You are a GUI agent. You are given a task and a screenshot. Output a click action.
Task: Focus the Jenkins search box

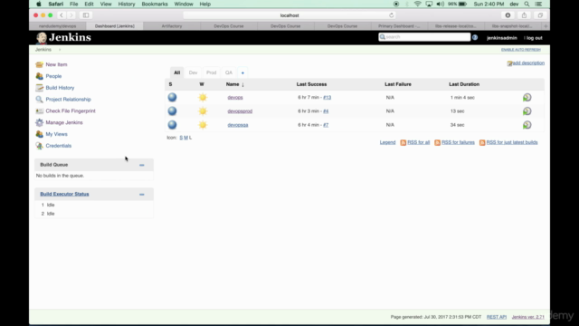point(424,37)
